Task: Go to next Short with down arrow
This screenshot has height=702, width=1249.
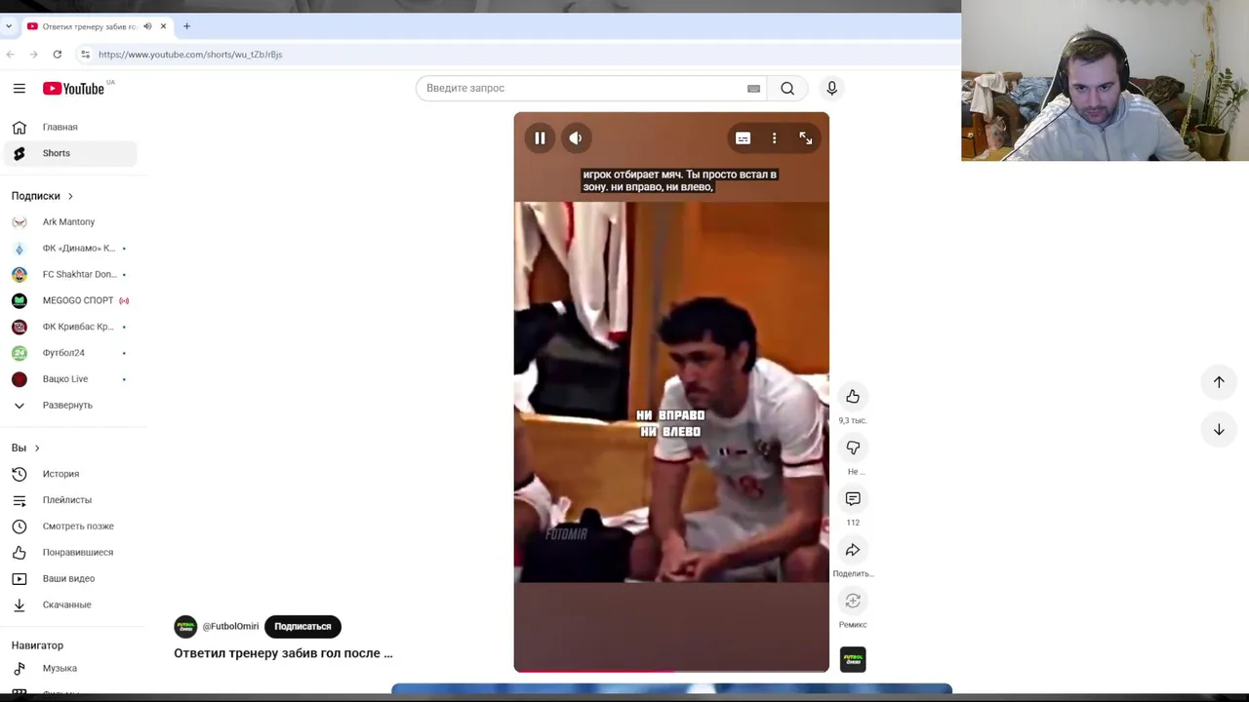Action: point(1219,429)
